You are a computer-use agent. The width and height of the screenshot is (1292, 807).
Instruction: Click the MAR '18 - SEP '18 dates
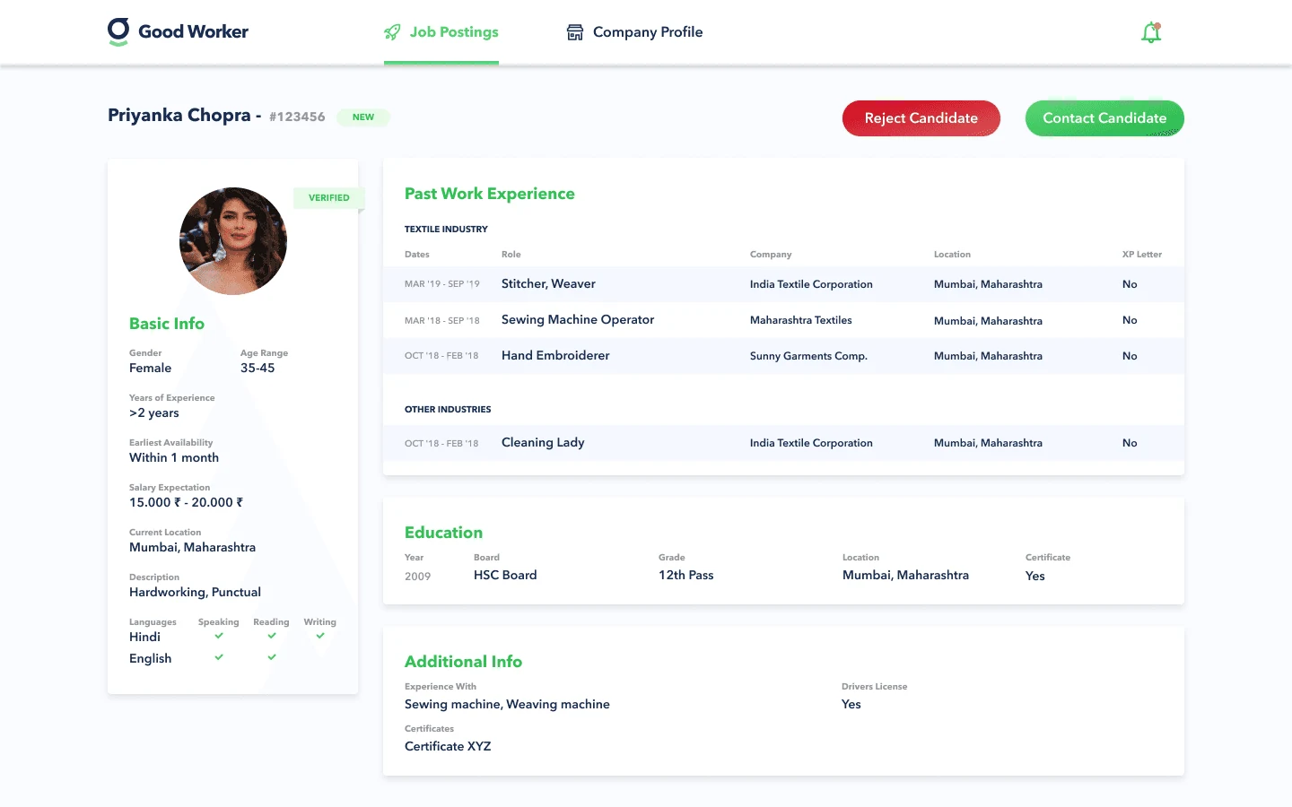tap(442, 320)
